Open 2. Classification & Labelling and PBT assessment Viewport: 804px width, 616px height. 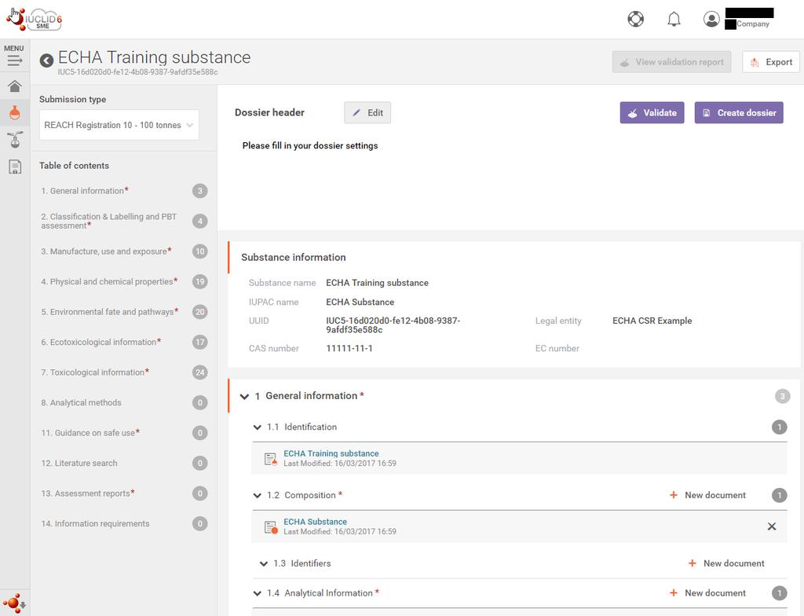(x=108, y=221)
